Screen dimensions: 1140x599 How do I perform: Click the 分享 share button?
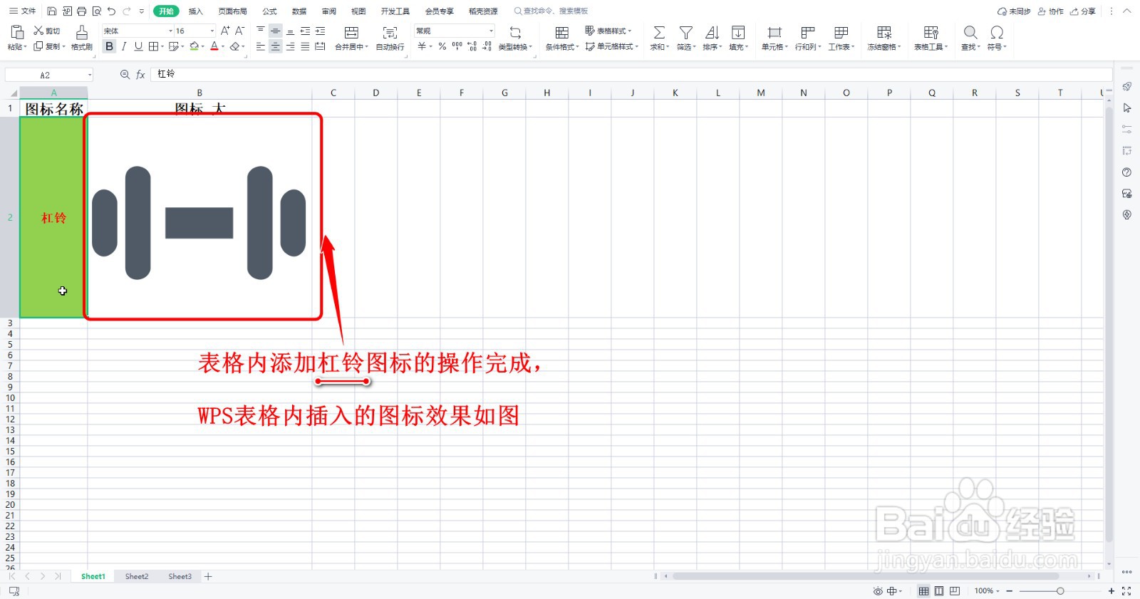coord(1083,11)
